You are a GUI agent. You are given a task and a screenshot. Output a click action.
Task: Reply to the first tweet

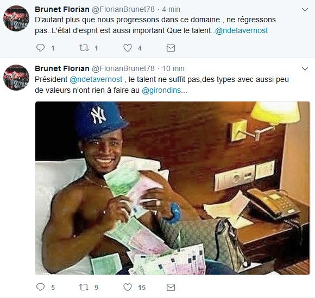point(40,48)
